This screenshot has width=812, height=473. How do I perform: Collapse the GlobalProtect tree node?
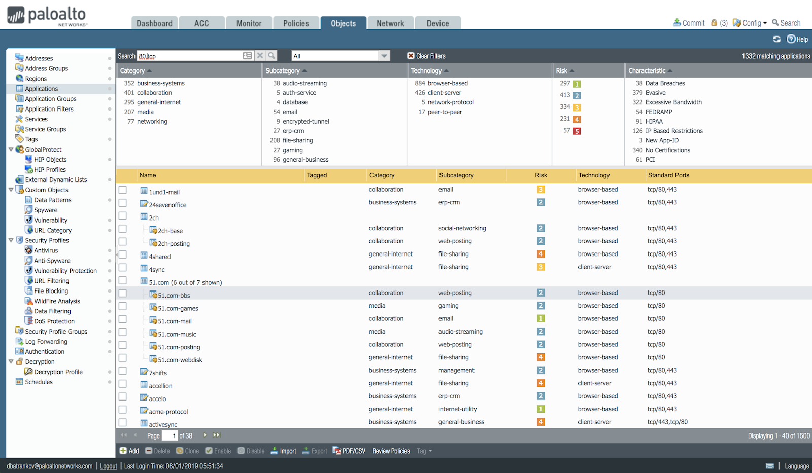tap(11, 149)
